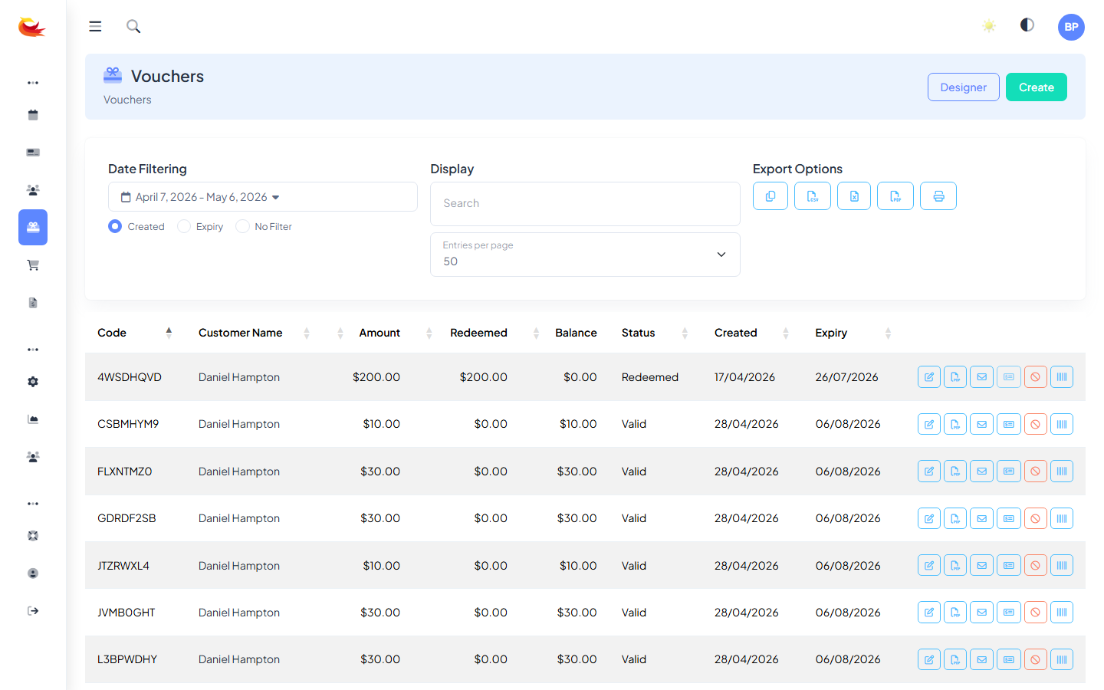Open the vouchers gift icon in sidebar
Screen dimensions: 1104x690
click(x=33, y=227)
